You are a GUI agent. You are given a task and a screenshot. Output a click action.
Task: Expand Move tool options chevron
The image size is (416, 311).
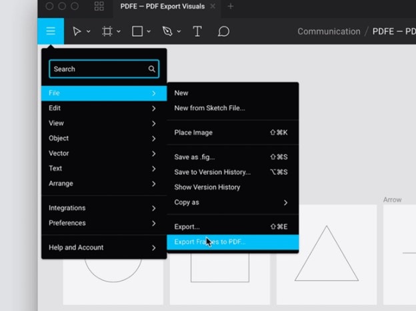pyautogui.click(x=89, y=31)
